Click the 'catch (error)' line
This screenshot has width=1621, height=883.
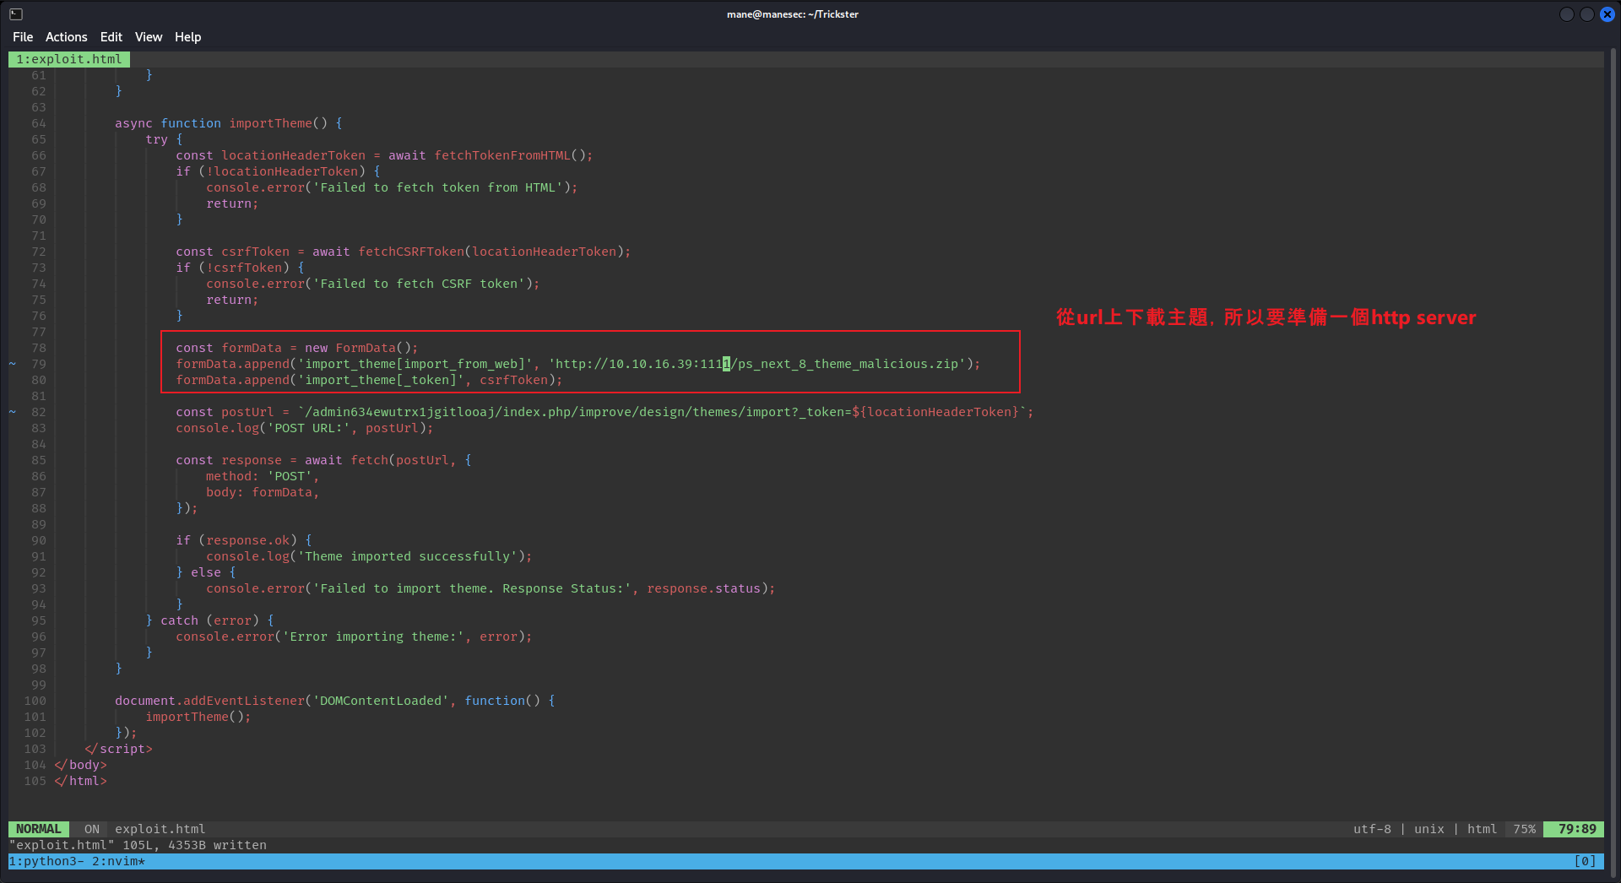209,620
